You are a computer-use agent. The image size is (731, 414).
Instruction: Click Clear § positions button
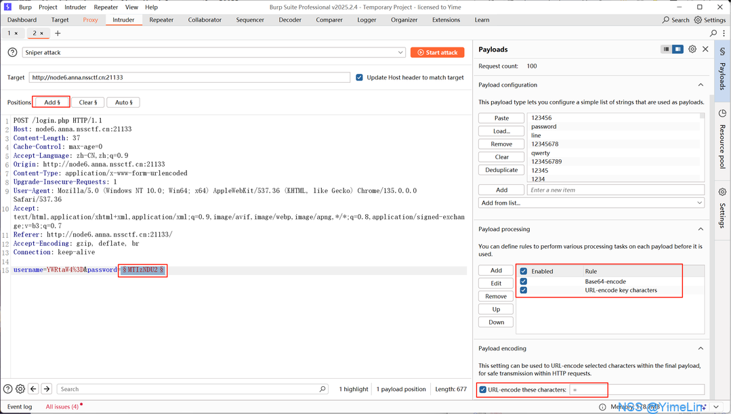point(88,102)
